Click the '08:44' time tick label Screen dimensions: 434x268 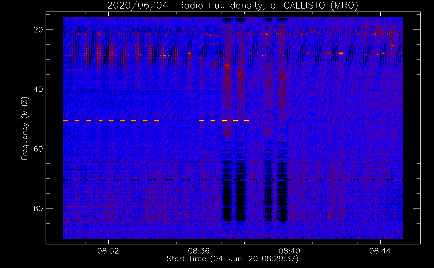pos(380,251)
